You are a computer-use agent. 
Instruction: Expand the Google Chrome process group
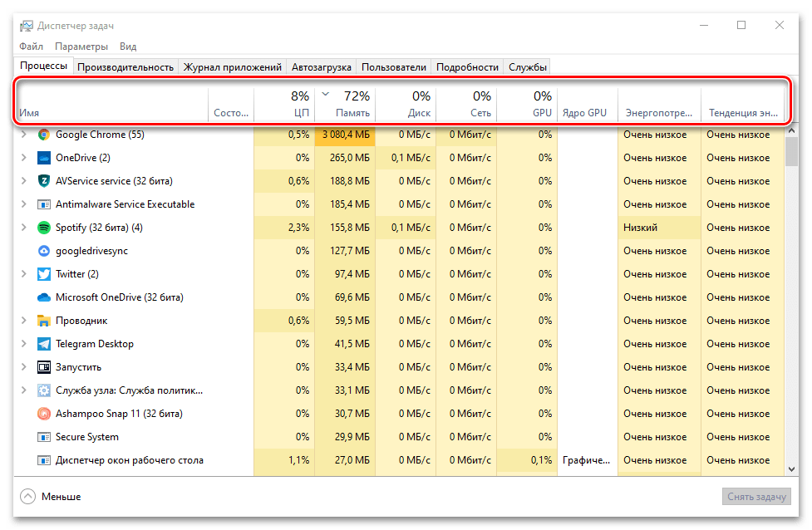23,135
